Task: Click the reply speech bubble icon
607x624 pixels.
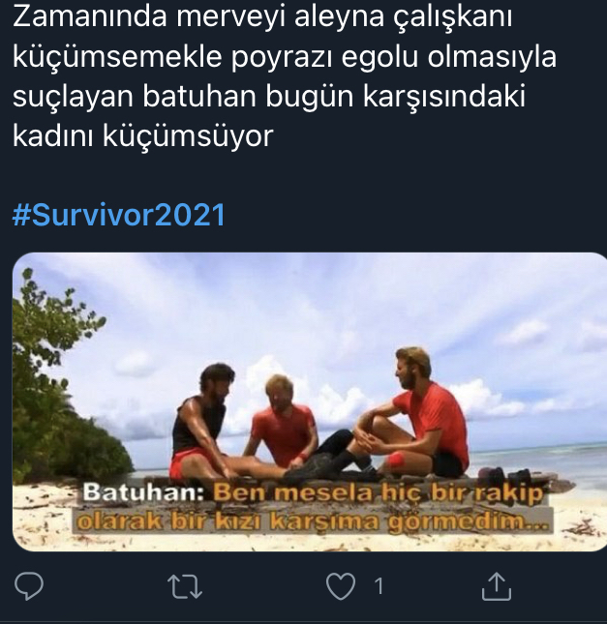Action: click(29, 586)
